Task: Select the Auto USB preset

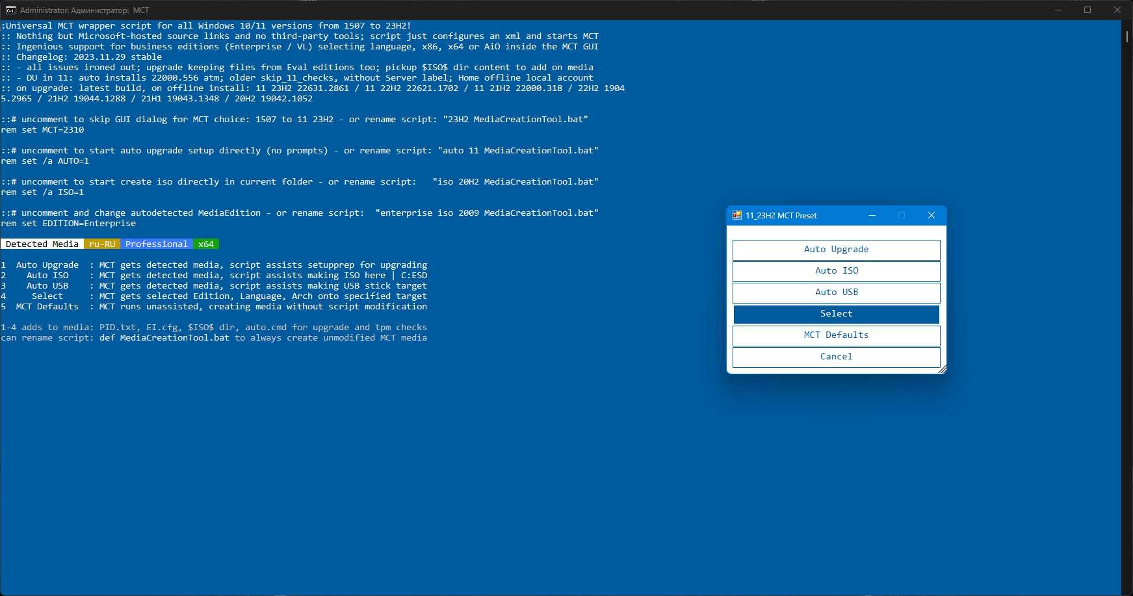Action: coord(836,292)
